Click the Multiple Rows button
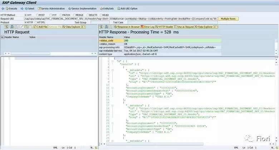Screen dimensions: 279x150 (x=228, y=19)
